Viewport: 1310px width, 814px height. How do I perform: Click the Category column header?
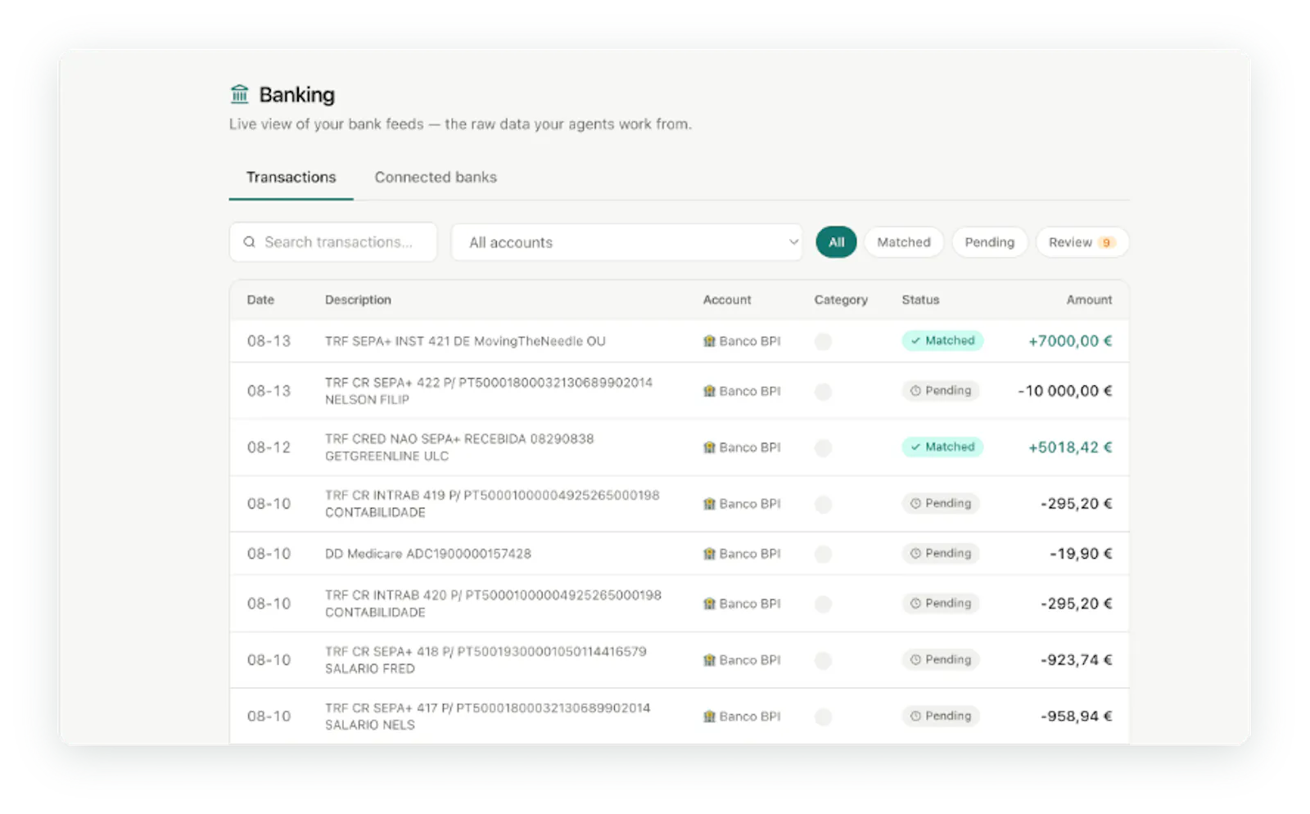point(841,300)
